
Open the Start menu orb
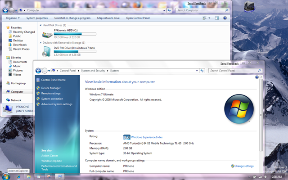pos(6,177)
